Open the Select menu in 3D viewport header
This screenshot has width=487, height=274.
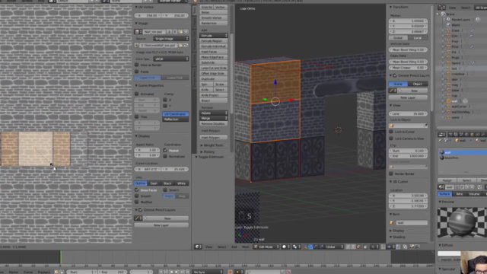pyautogui.click(x=221, y=247)
